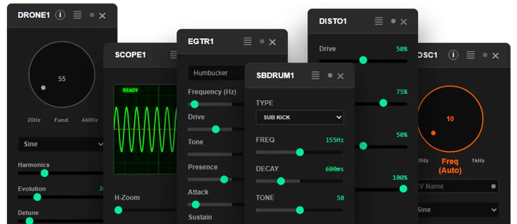Click the DISTO1 100% slider handle
This screenshot has height=224, width=517.
pyautogui.click(x=403, y=188)
